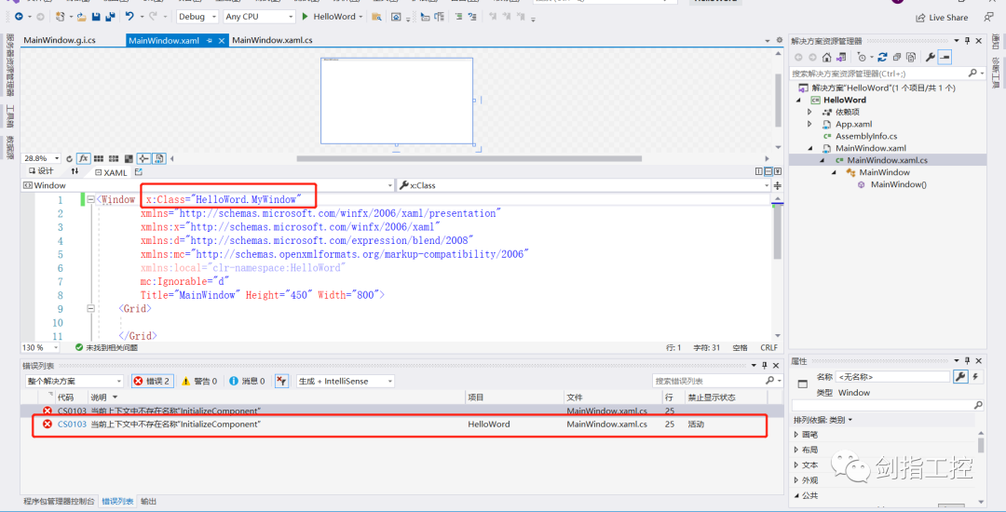The width and height of the screenshot is (1006, 512).
Task: Toggle the messages filter 消息 0
Action: point(247,381)
